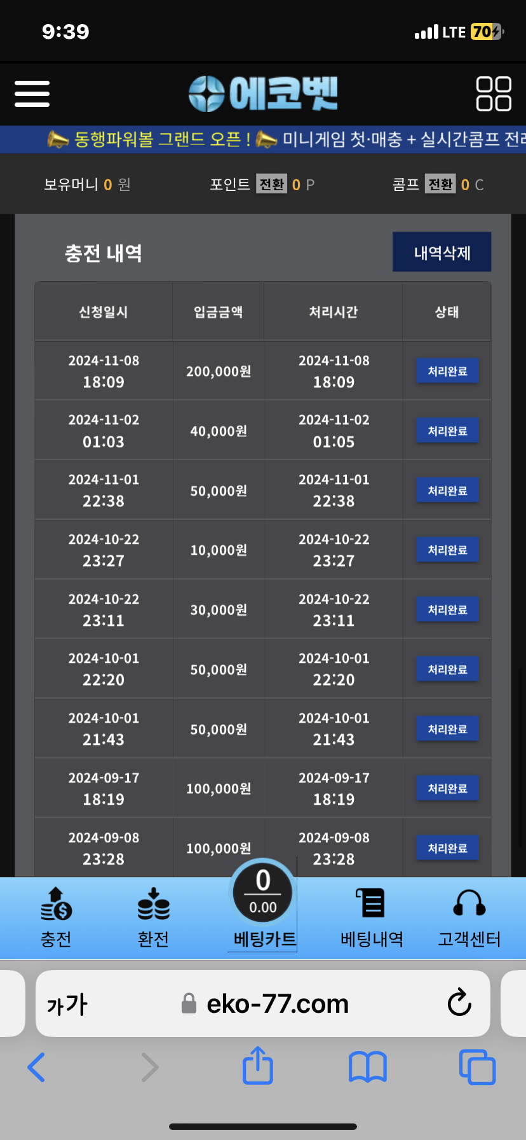This screenshot has width=526, height=1140.
Task: Click the 내역삭제 button
Action: point(442,253)
